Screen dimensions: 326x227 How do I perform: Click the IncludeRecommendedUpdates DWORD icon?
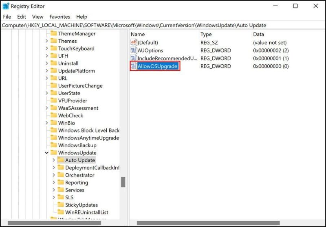pos(134,58)
